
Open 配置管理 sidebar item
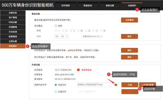[x=13, y=36]
